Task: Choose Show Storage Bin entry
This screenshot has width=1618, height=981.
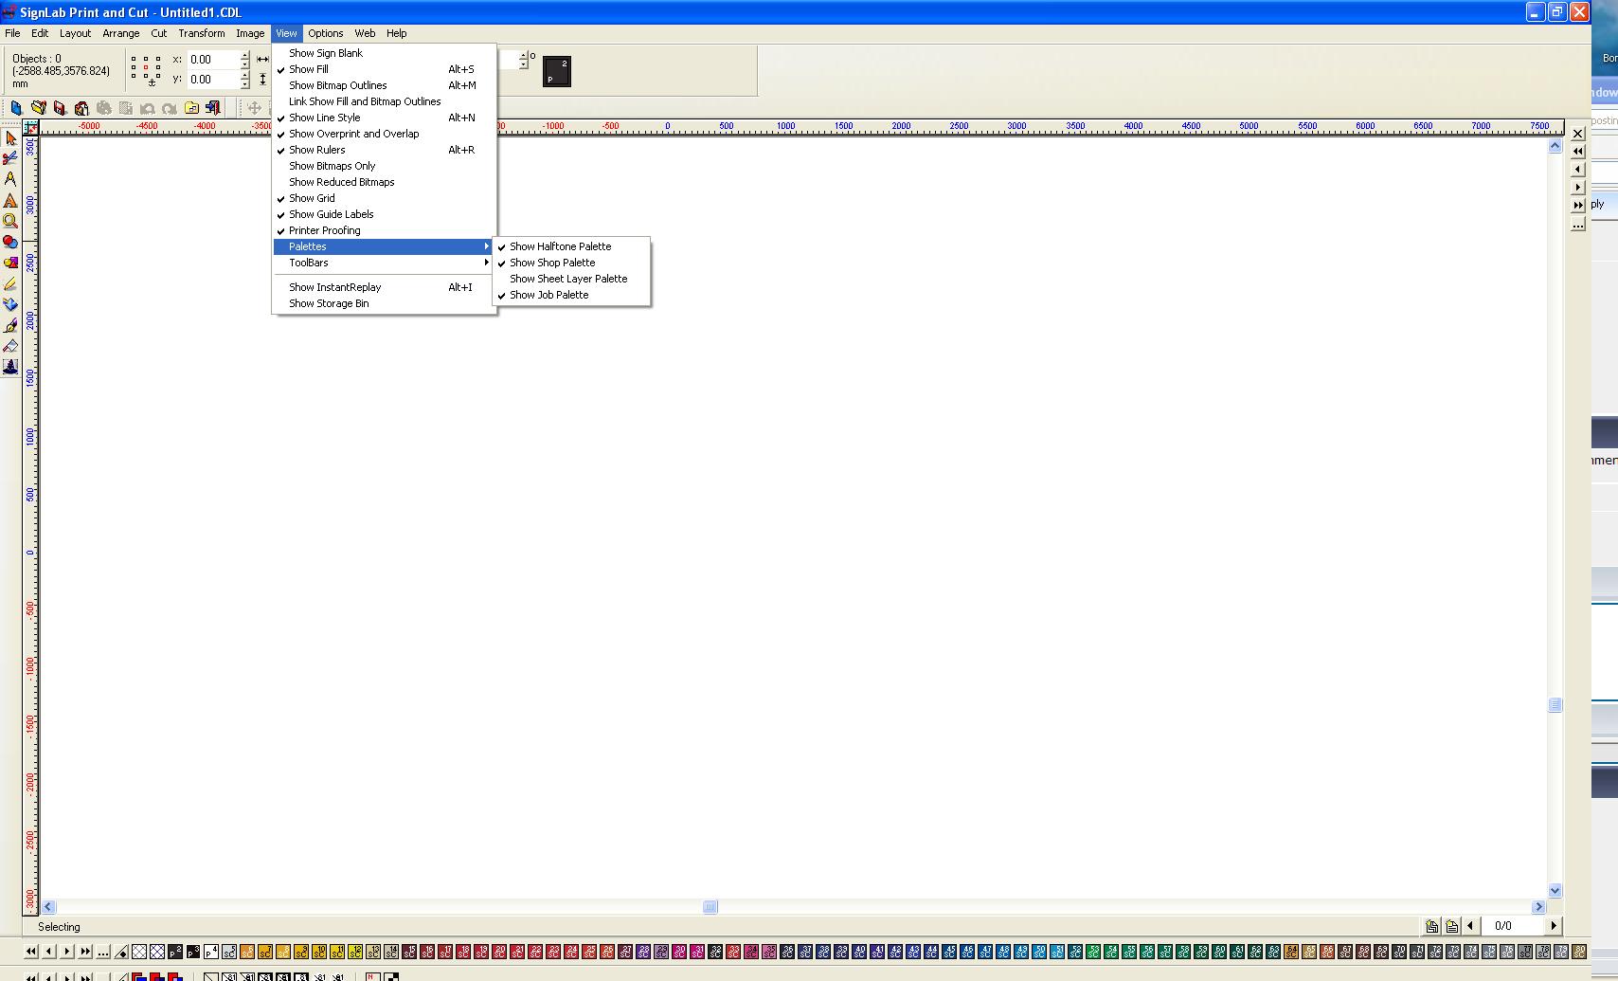Action: point(329,303)
